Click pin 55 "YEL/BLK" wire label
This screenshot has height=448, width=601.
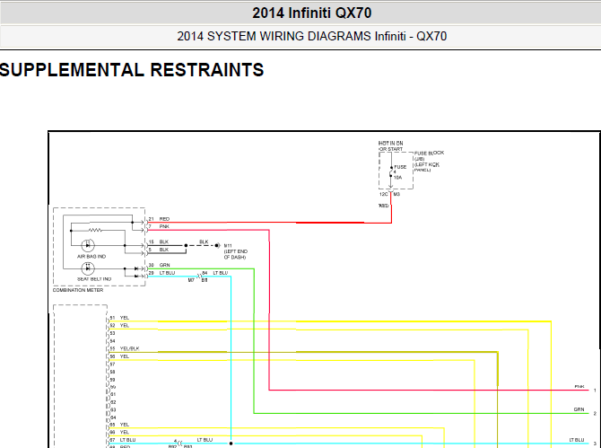tap(129, 348)
